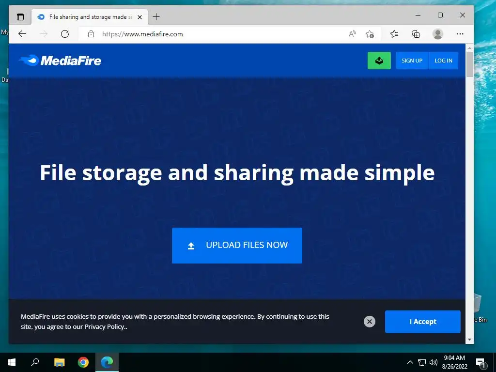The width and height of the screenshot is (496, 372).
Task: Open the Collections icon
Action: pos(416,34)
